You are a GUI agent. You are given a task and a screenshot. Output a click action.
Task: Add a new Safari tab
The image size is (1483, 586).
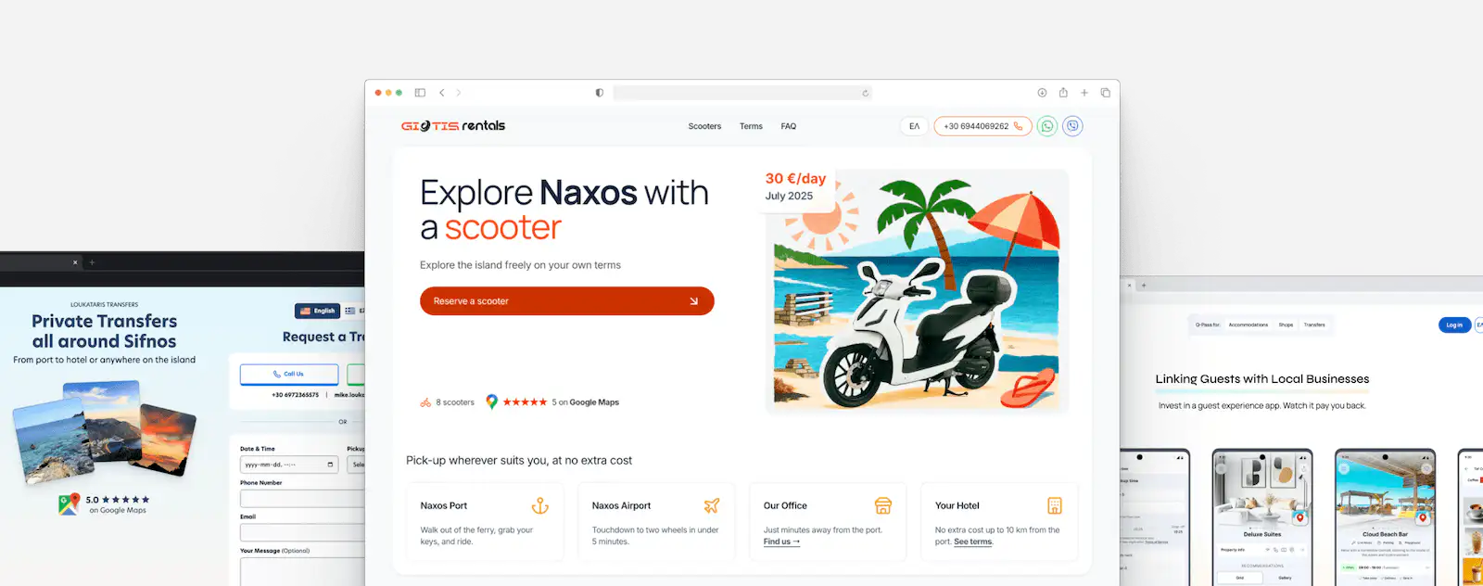click(x=1084, y=93)
